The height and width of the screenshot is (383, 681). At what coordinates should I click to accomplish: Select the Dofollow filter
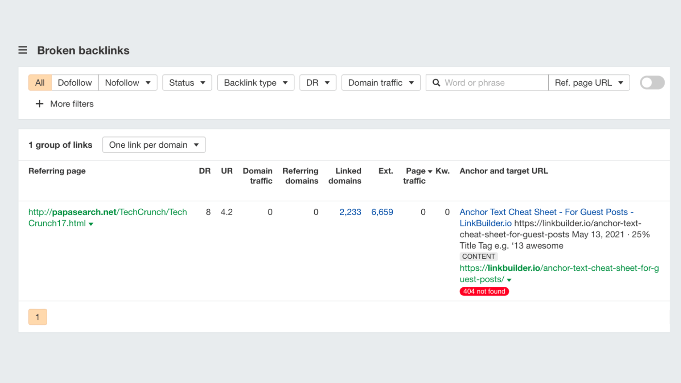click(74, 83)
